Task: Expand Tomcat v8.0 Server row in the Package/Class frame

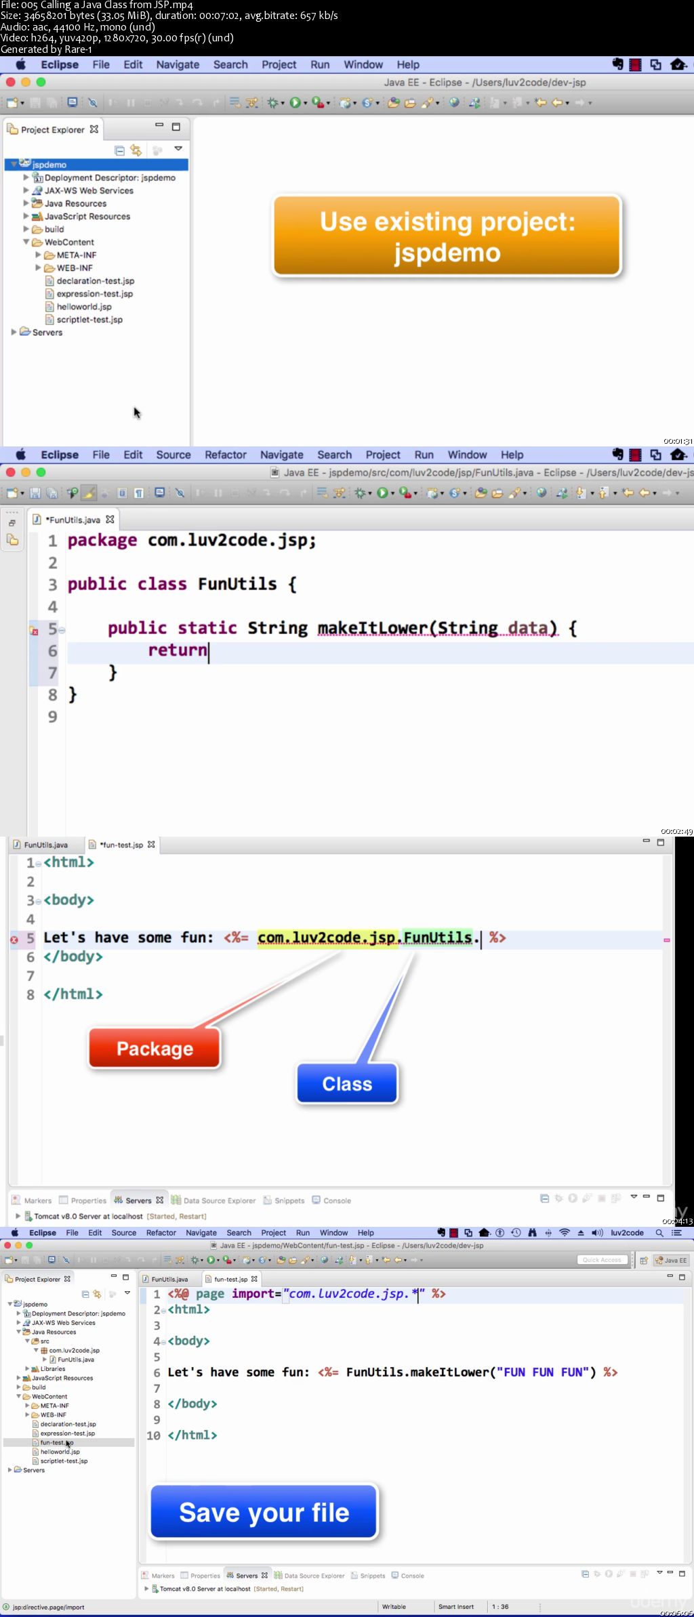Action: point(18,1216)
